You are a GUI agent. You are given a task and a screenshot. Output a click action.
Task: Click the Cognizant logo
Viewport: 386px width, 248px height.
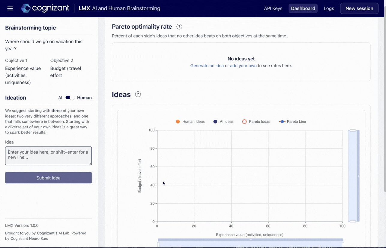(x=45, y=8)
